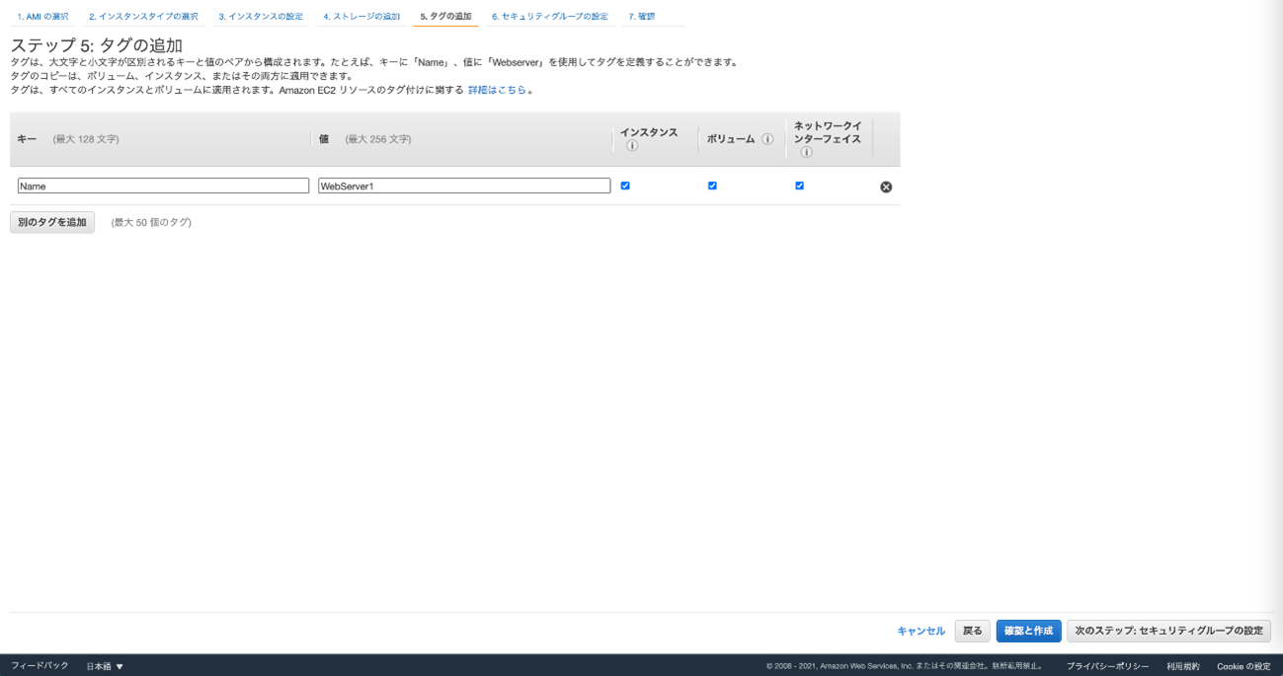Open 4. ストレージの追加 step tab
Image resolution: width=1283 pixels, height=676 pixels.
(361, 17)
